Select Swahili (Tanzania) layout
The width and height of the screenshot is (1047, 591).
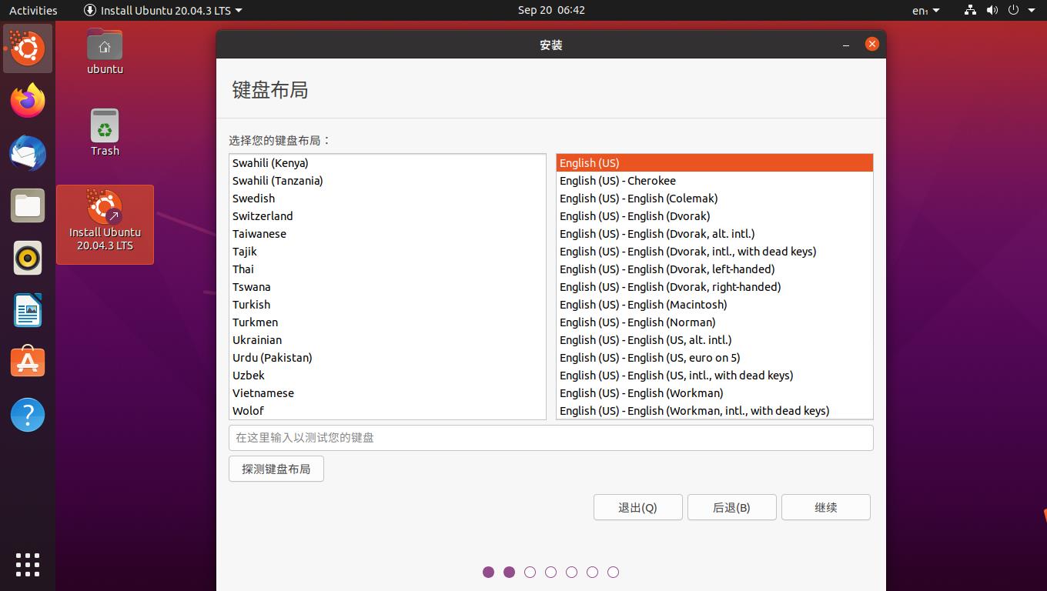click(x=387, y=181)
